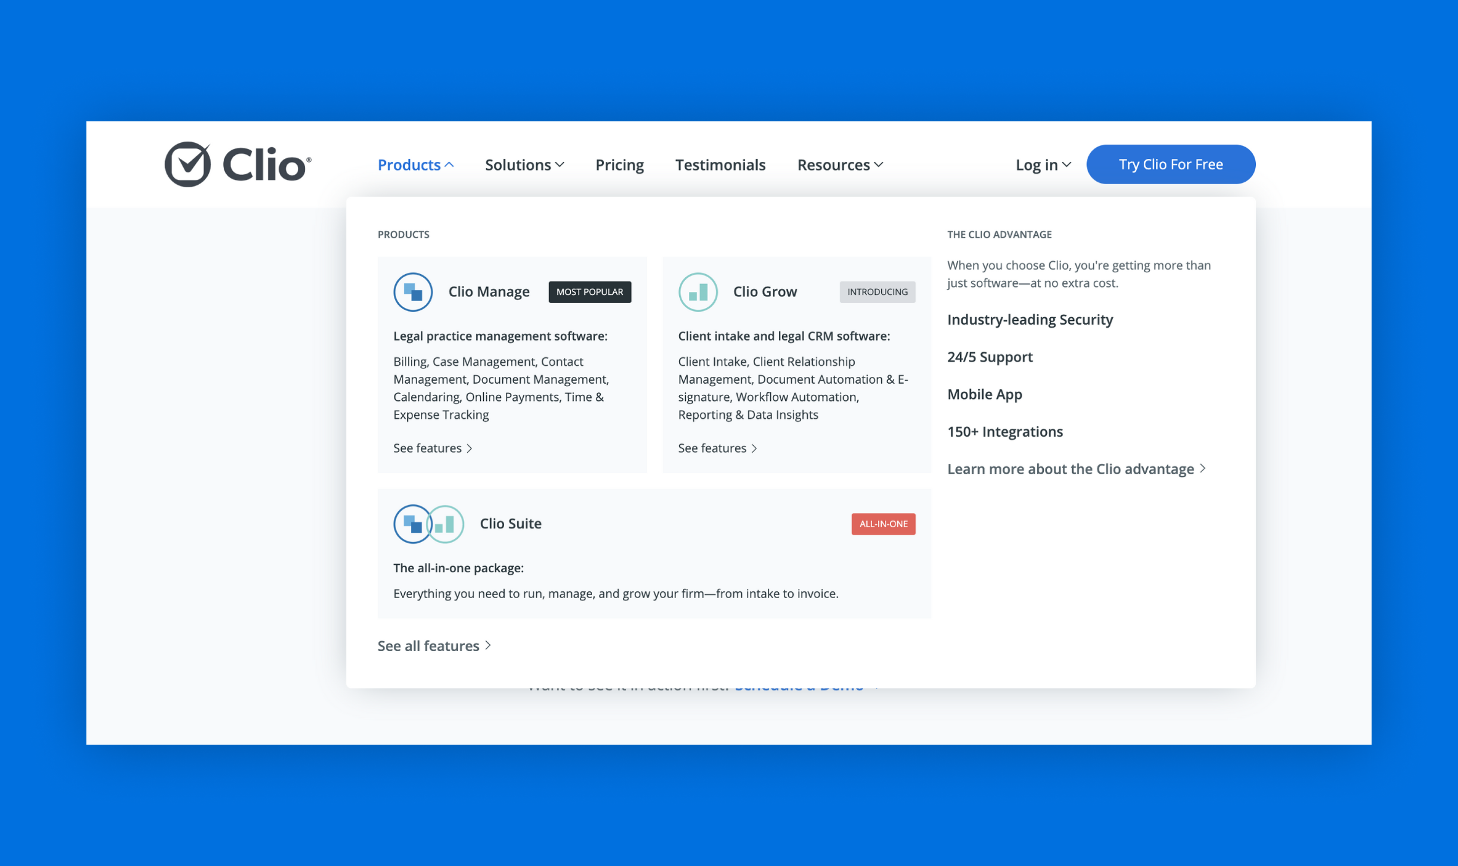Click 'Everything you need to run' description
Screen dimensions: 1458x866
pos(616,594)
